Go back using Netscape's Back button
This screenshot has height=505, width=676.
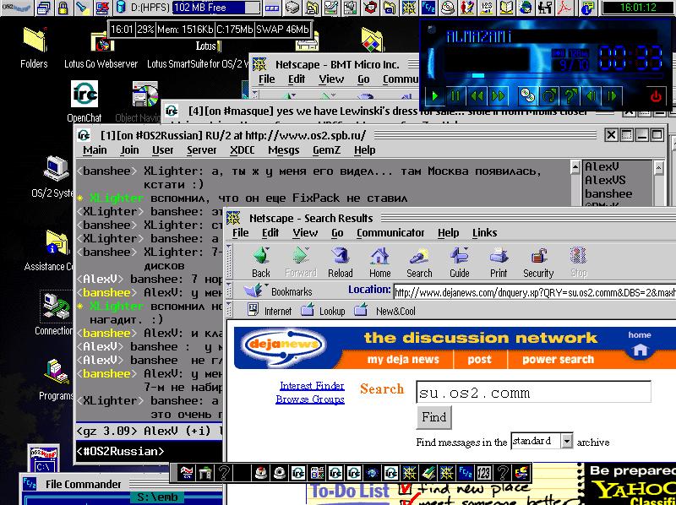[261, 262]
